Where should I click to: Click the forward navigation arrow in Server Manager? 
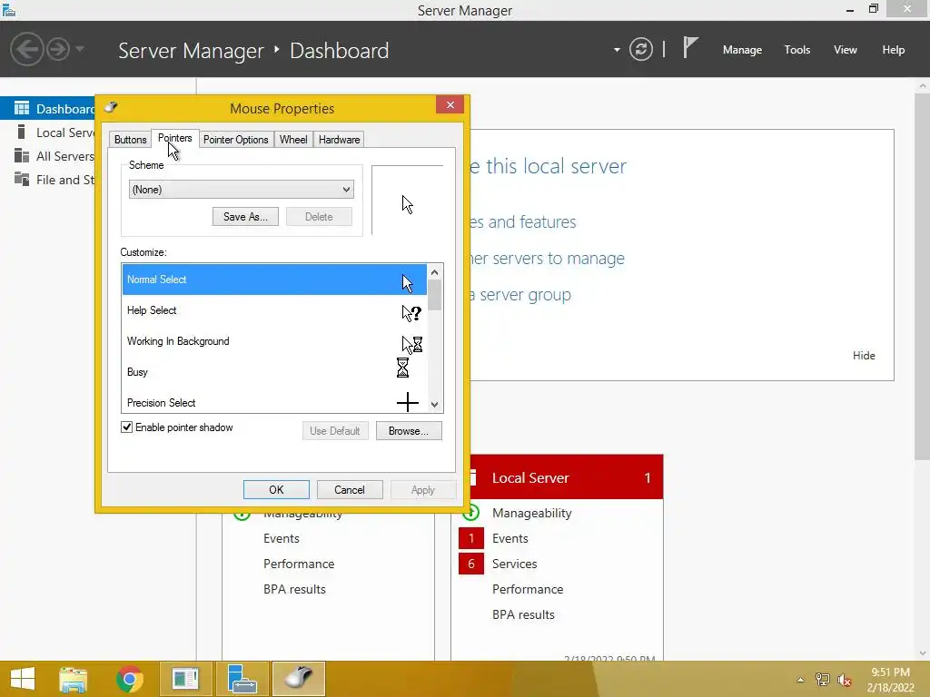58,49
